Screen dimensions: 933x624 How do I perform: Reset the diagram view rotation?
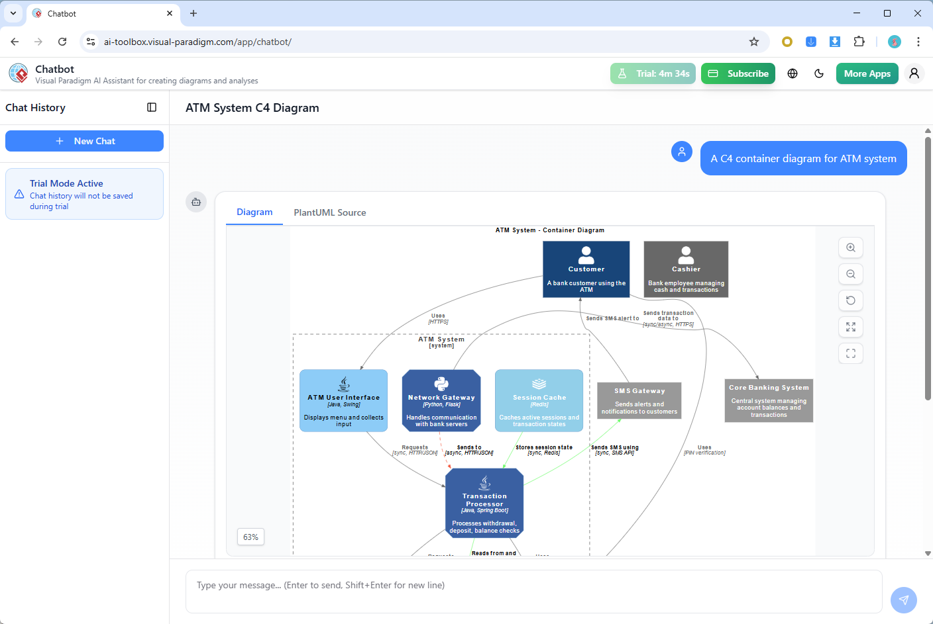pos(851,300)
